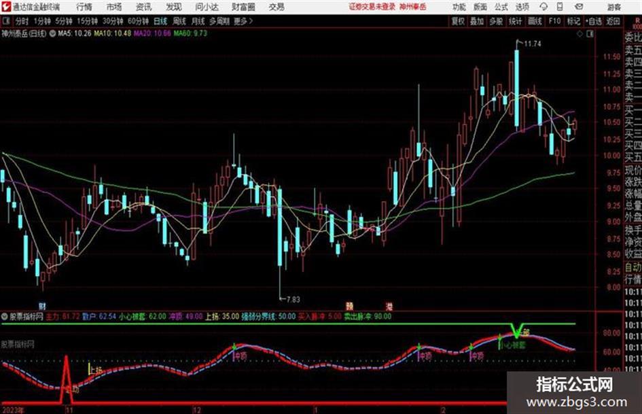Click the MA60: 9.73 indicator value
The height and width of the screenshot is (414, 642).
click(190, 33)
